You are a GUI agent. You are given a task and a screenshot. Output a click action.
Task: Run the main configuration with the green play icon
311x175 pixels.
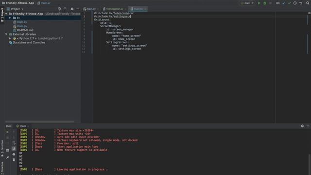pos(259,3)
